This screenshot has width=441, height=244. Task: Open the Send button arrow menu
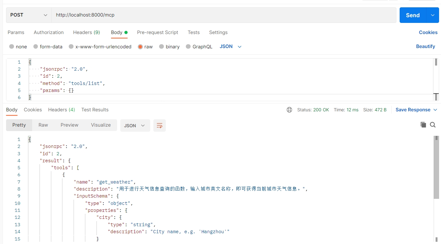[x=432, y=15]
